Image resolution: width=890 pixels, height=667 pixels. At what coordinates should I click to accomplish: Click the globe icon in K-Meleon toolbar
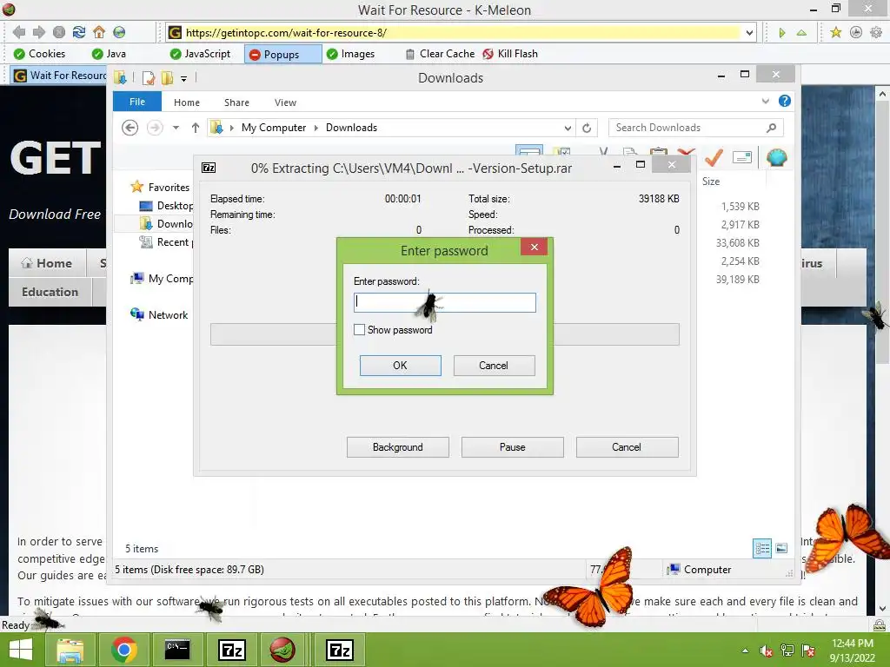(x=119, y=32)
